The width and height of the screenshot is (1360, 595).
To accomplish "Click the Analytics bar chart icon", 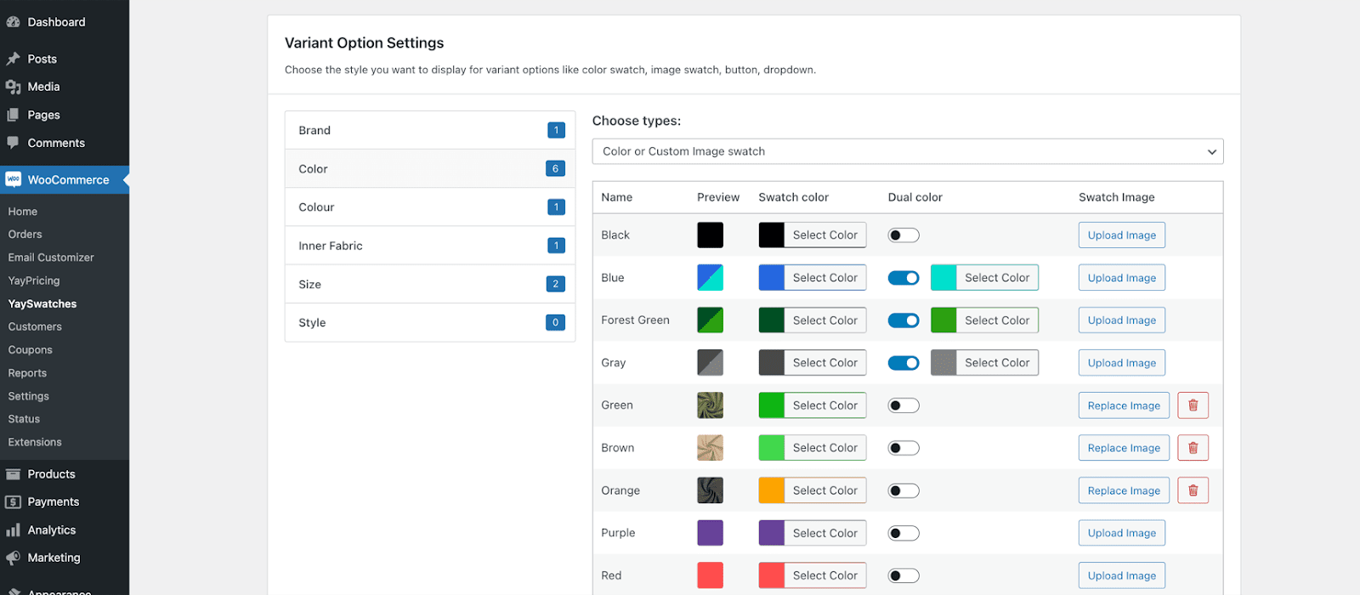I will point(14,530).
